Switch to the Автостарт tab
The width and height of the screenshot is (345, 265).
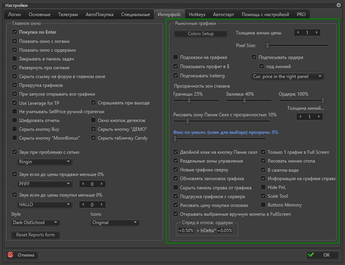[x=223, y=15]
